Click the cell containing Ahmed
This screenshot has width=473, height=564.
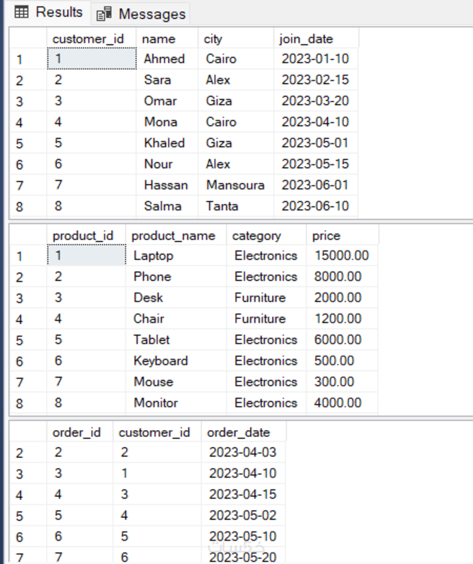(164, 59)
